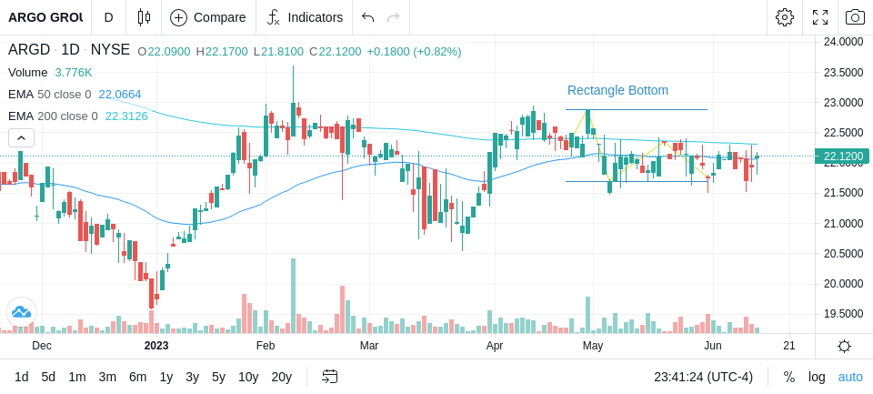The width and height of the screenshot is (873, 394).
Task: Click the ARGO GROUP symbol search field
Action: 45,17
